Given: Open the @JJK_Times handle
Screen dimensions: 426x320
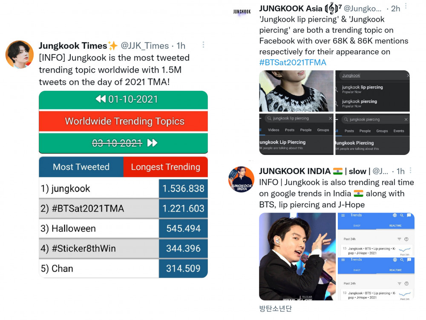Looking at the screenshot, I should [x=144, y=46].
